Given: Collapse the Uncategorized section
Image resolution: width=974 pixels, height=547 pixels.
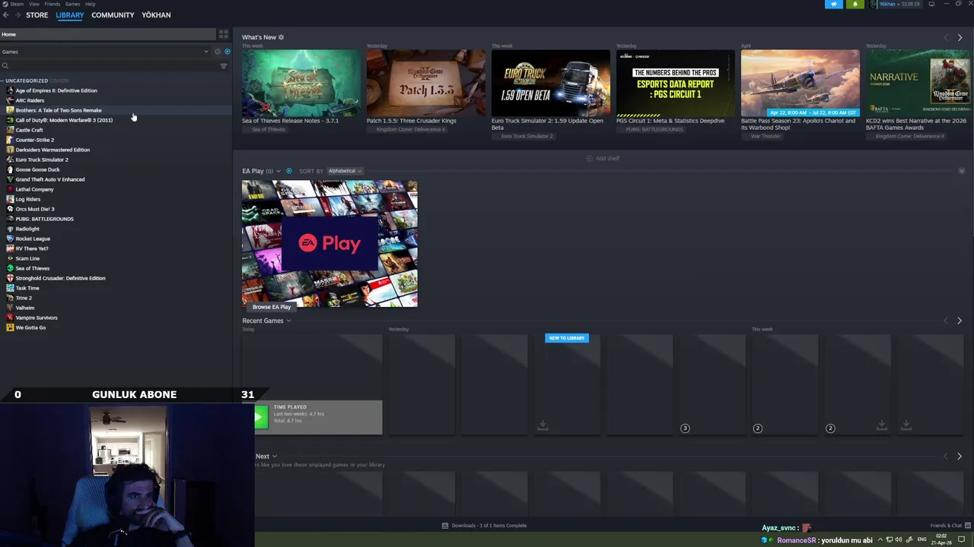Looking at the screenshot, I should click(3, 81).
